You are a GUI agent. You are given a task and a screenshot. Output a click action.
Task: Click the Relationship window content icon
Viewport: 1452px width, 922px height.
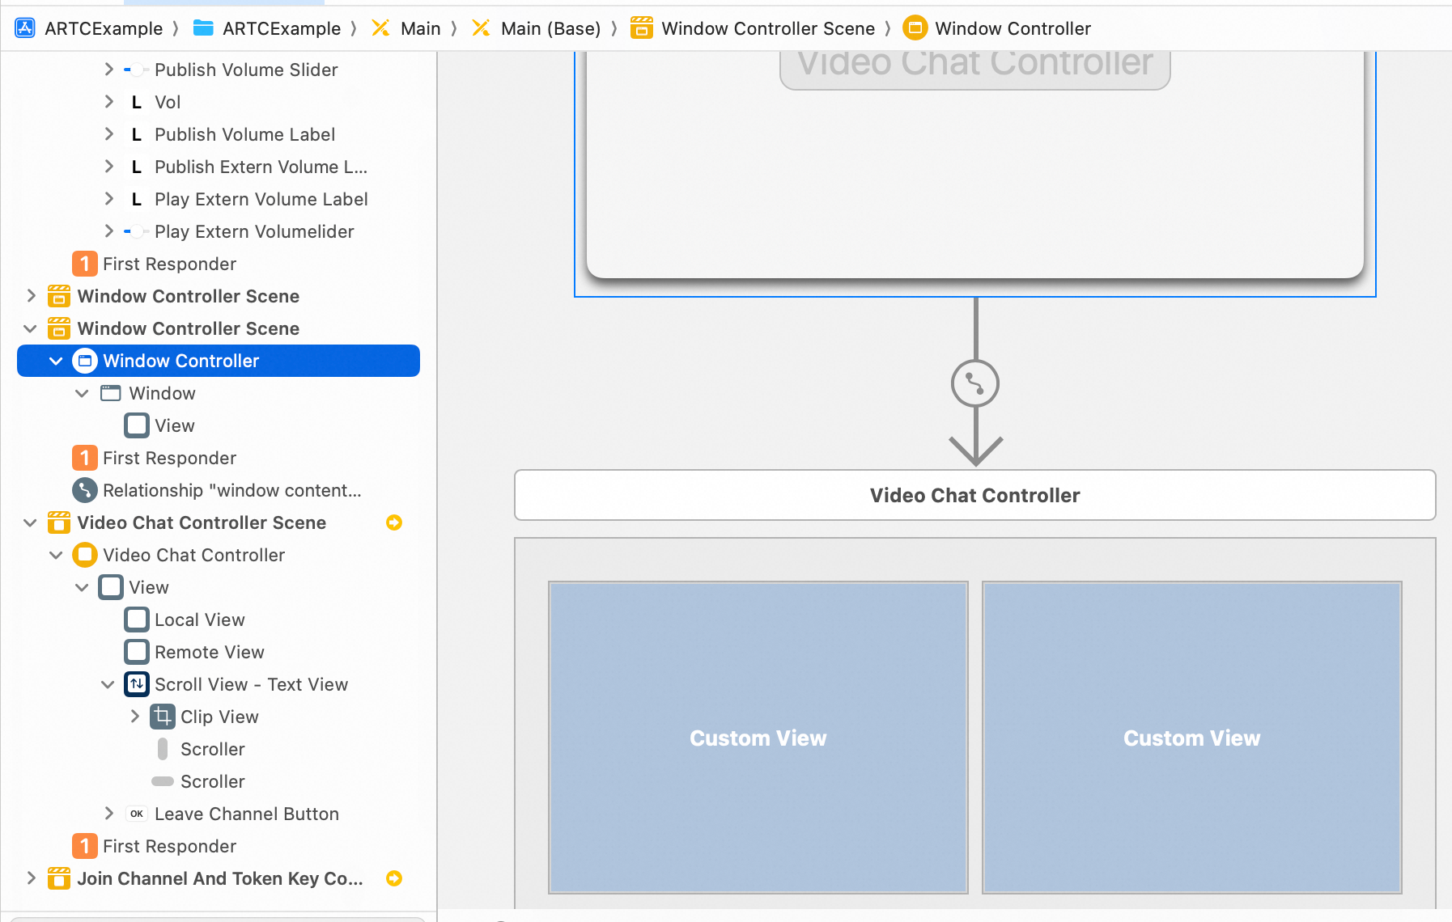pyautogui.click(x=85, y=490)
